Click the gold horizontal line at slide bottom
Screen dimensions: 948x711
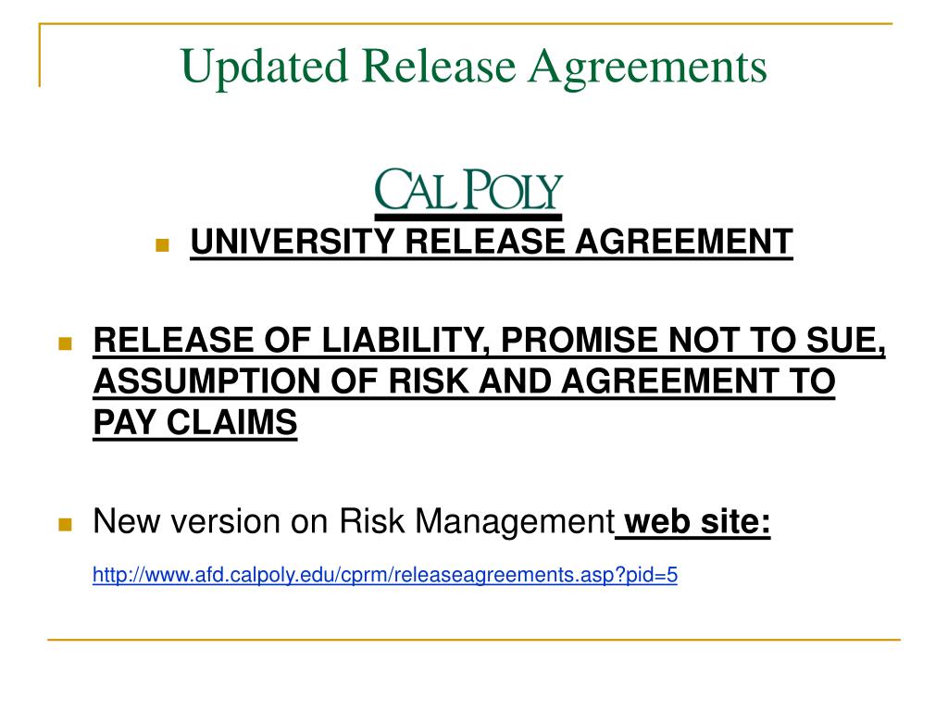[474, 639]
